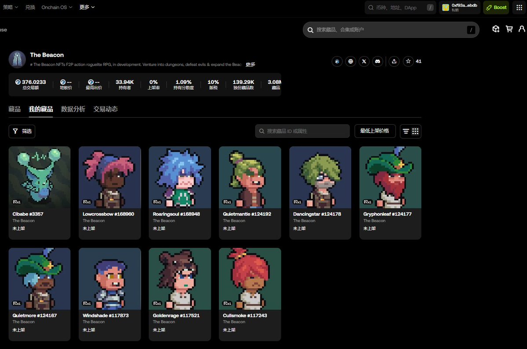527x349 pixels.
Task: Open the apps grid menu icon
Action: point(519,7)
